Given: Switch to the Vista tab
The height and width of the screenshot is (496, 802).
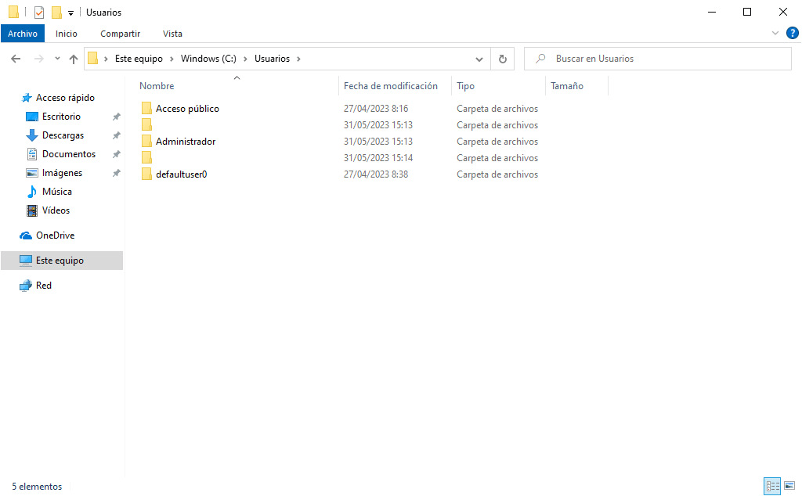Looking at the screenshot, I should click(172, 34).
